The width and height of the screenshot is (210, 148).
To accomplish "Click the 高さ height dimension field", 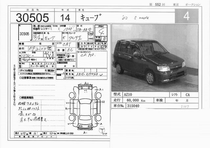I will (x=50, y=133).
